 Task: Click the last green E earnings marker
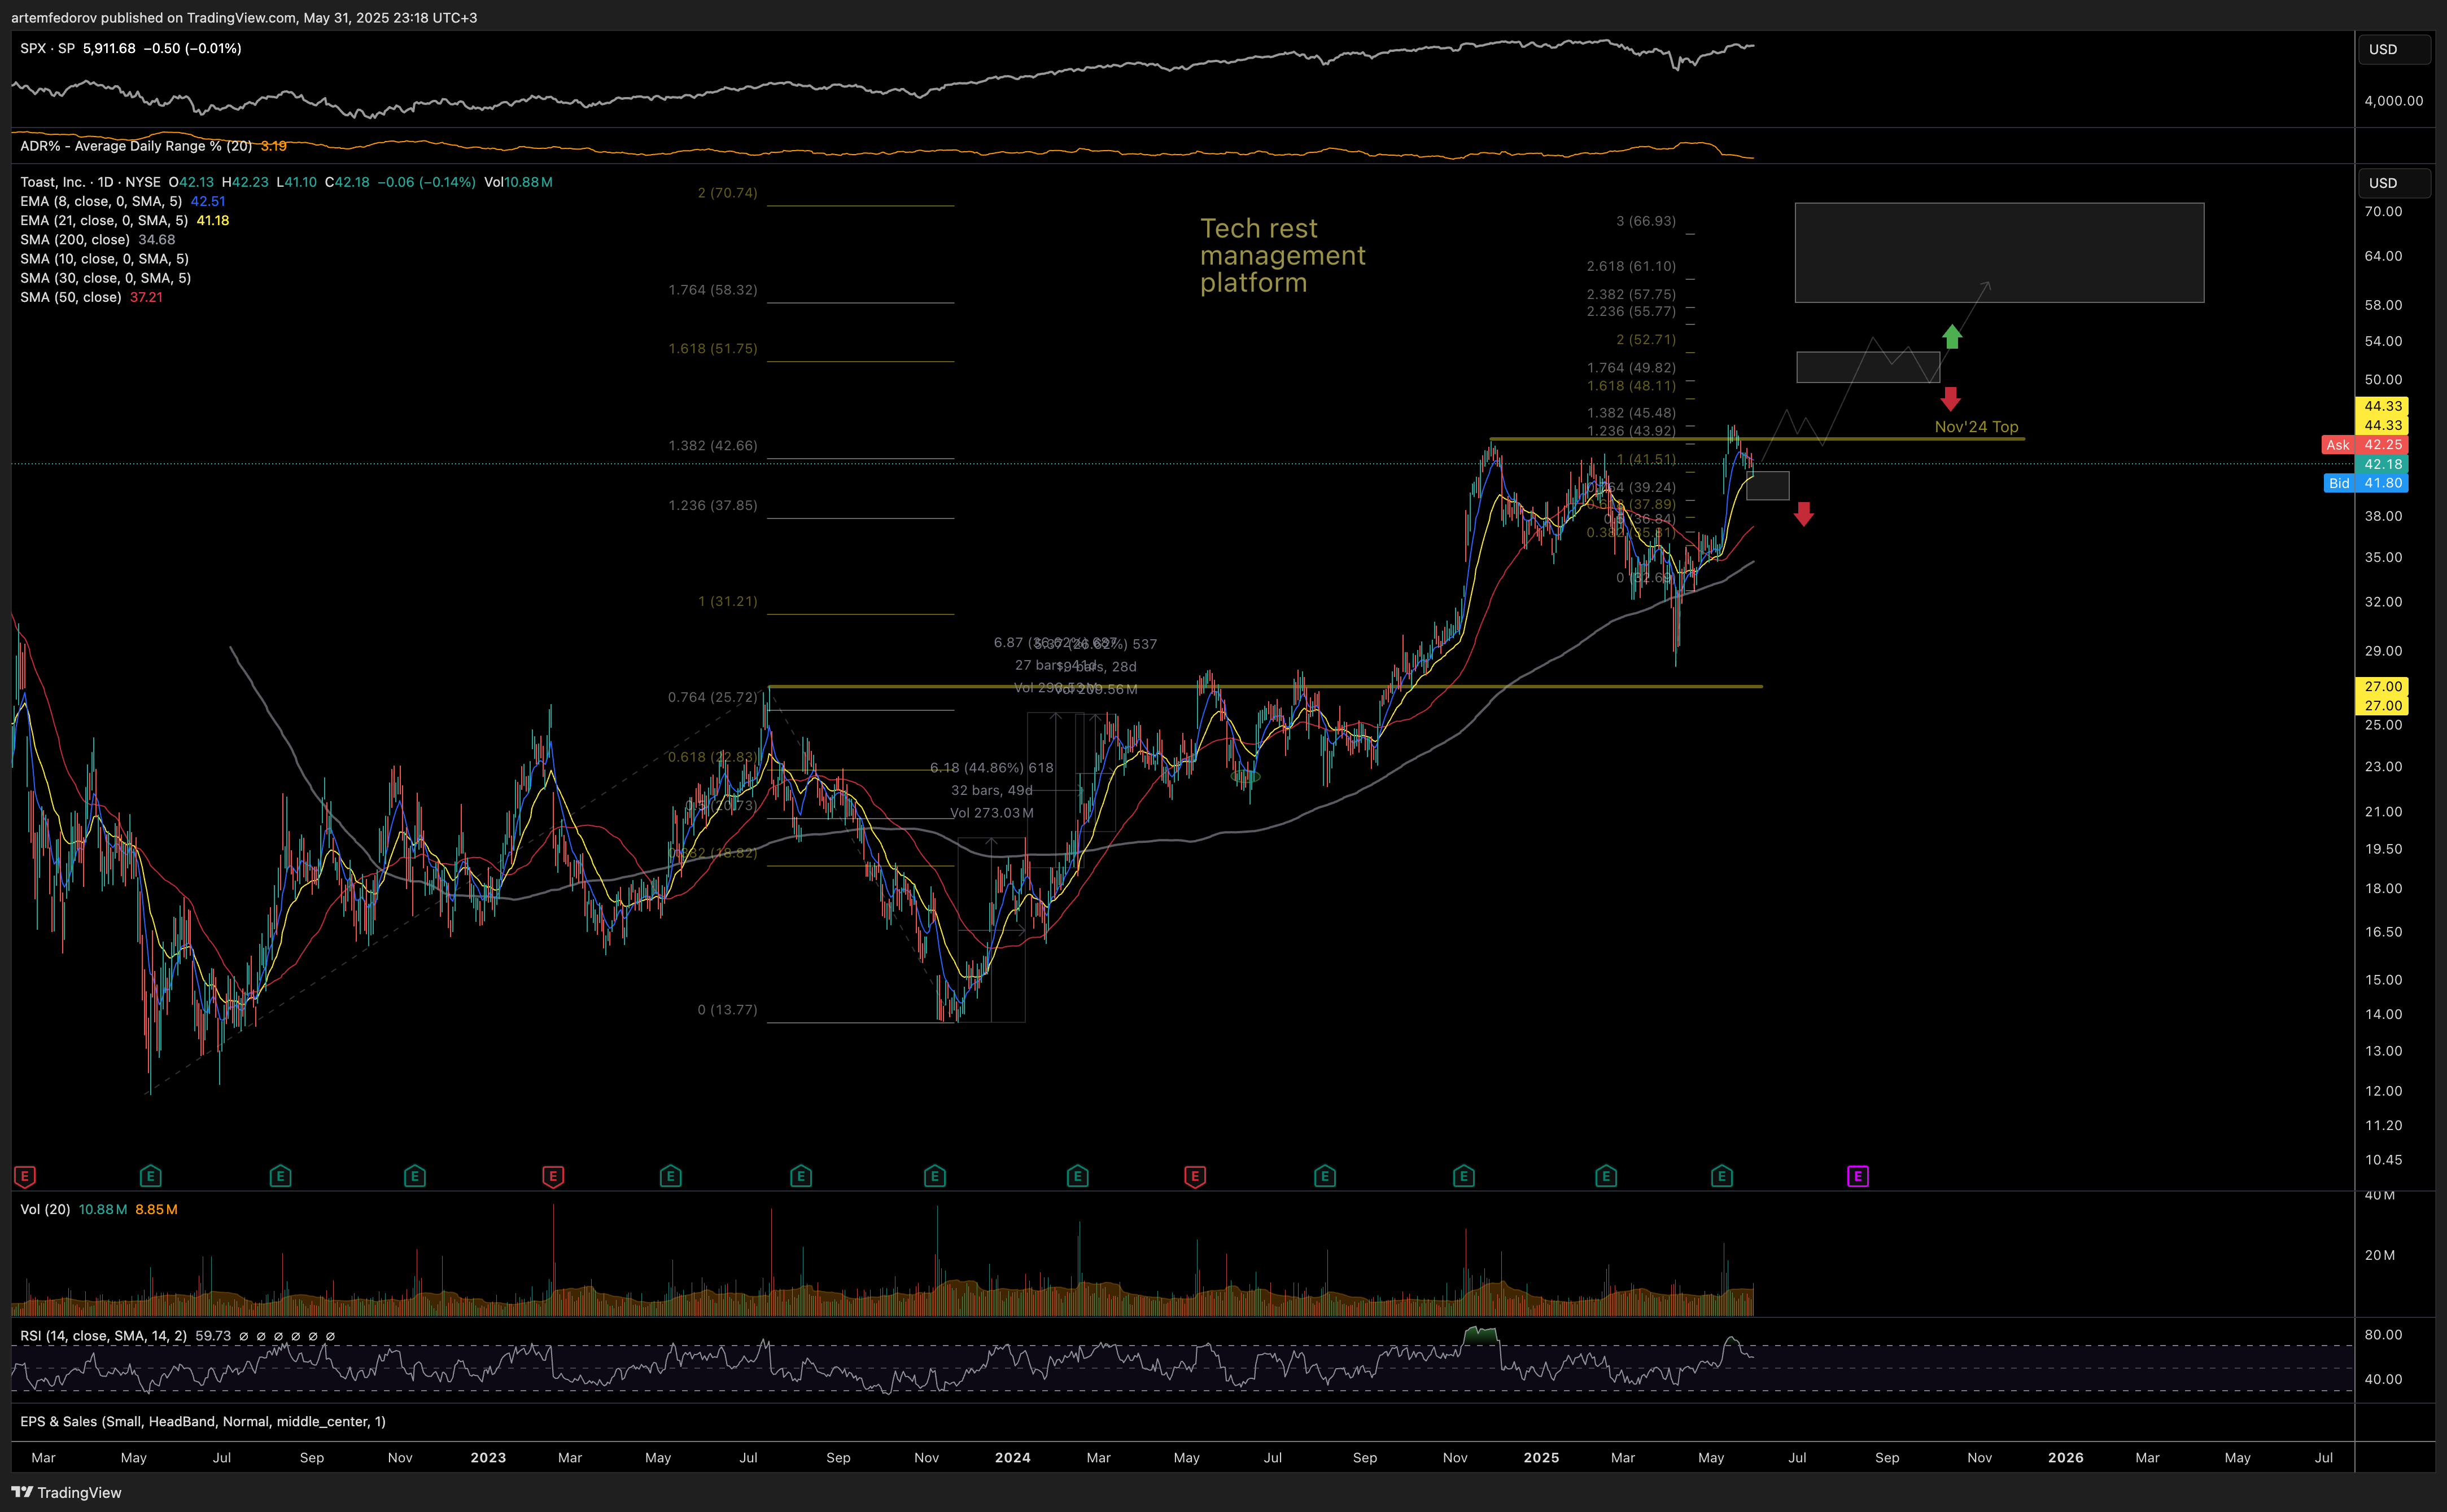point(1721,1176)
